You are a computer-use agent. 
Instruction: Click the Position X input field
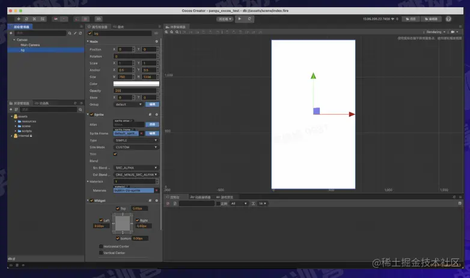pyautogui.click(x=124, y=49)
